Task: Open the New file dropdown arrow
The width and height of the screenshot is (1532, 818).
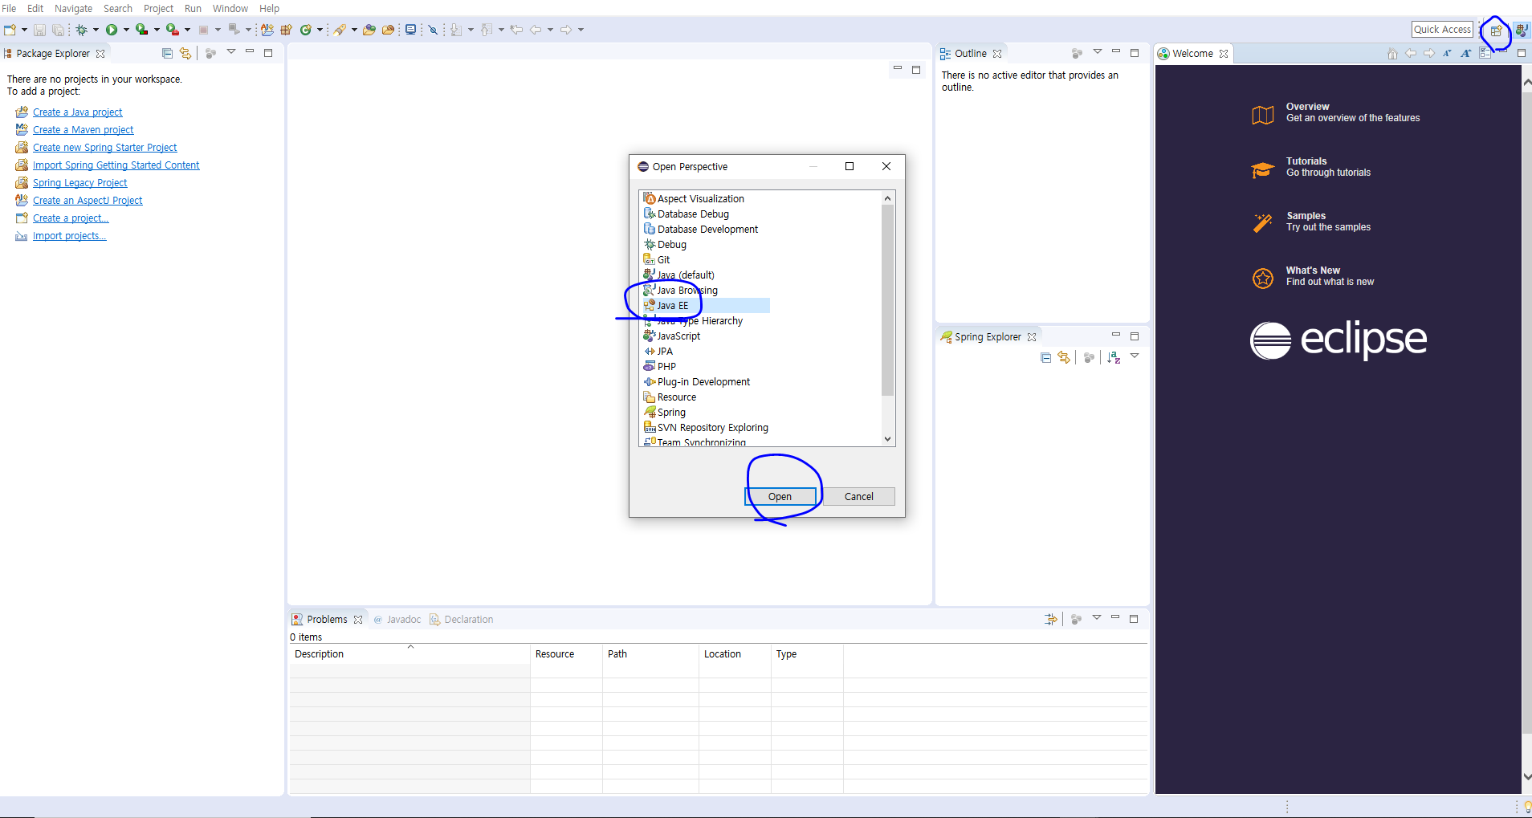Action: click(24, 30)
